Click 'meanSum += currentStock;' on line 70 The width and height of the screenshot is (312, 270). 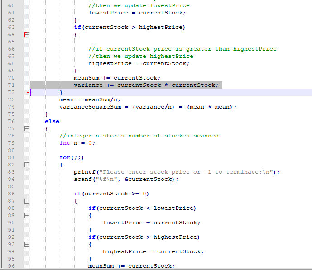pos(117,78)
